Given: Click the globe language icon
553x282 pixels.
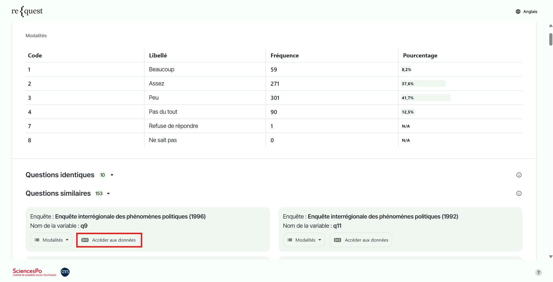Looking at the screenshot, I should point(518,12).
